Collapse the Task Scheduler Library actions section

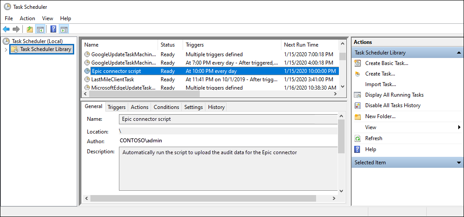pos(459,53)
